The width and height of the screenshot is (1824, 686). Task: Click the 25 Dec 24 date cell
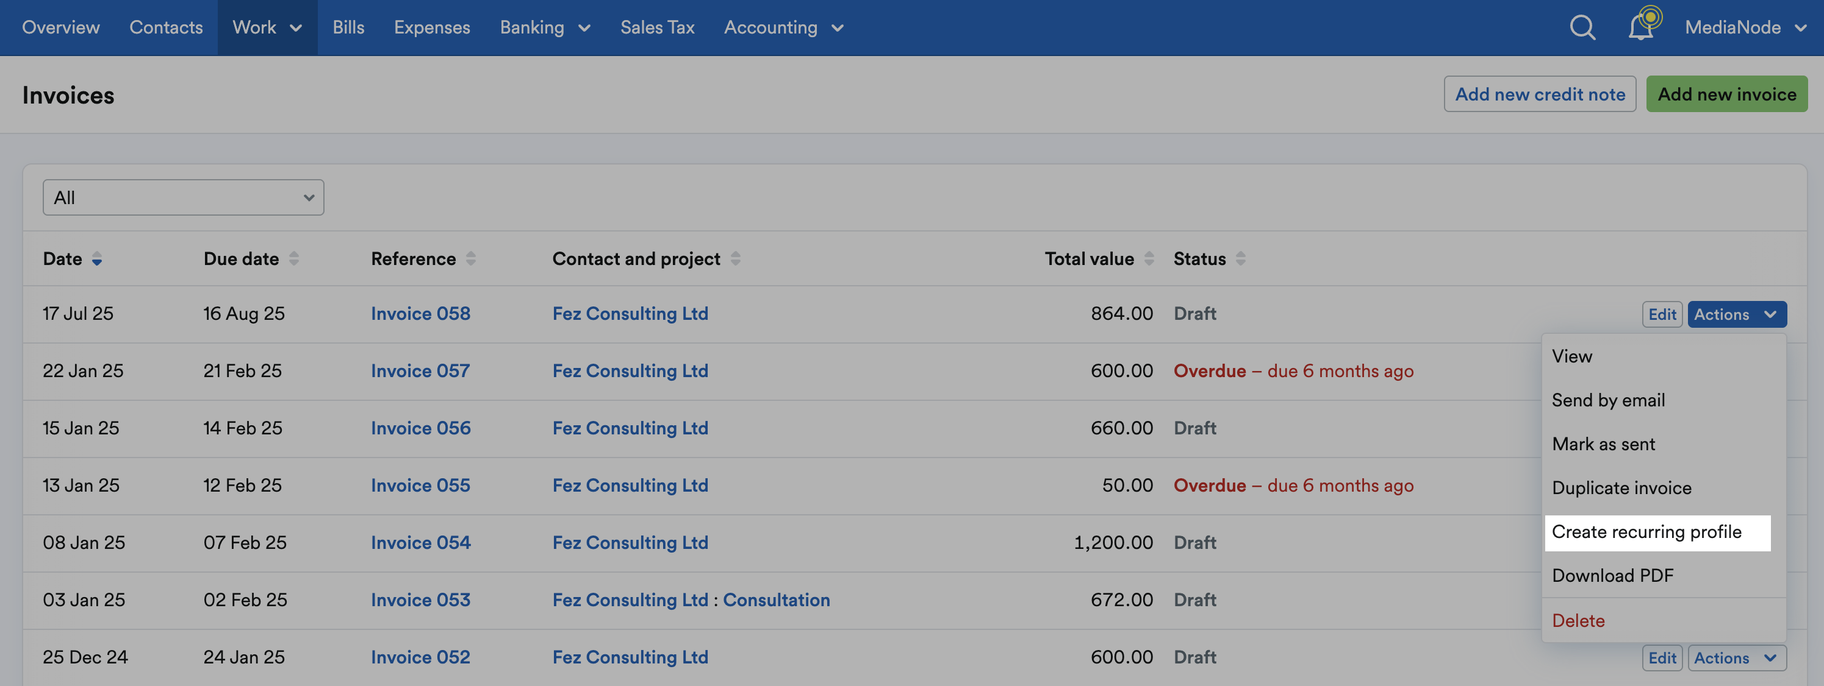85,658
